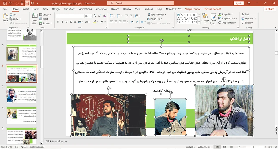Open the font size dropdown
Image resolution: width=278 pixels, height=149 pixels.
pos(91,16)
